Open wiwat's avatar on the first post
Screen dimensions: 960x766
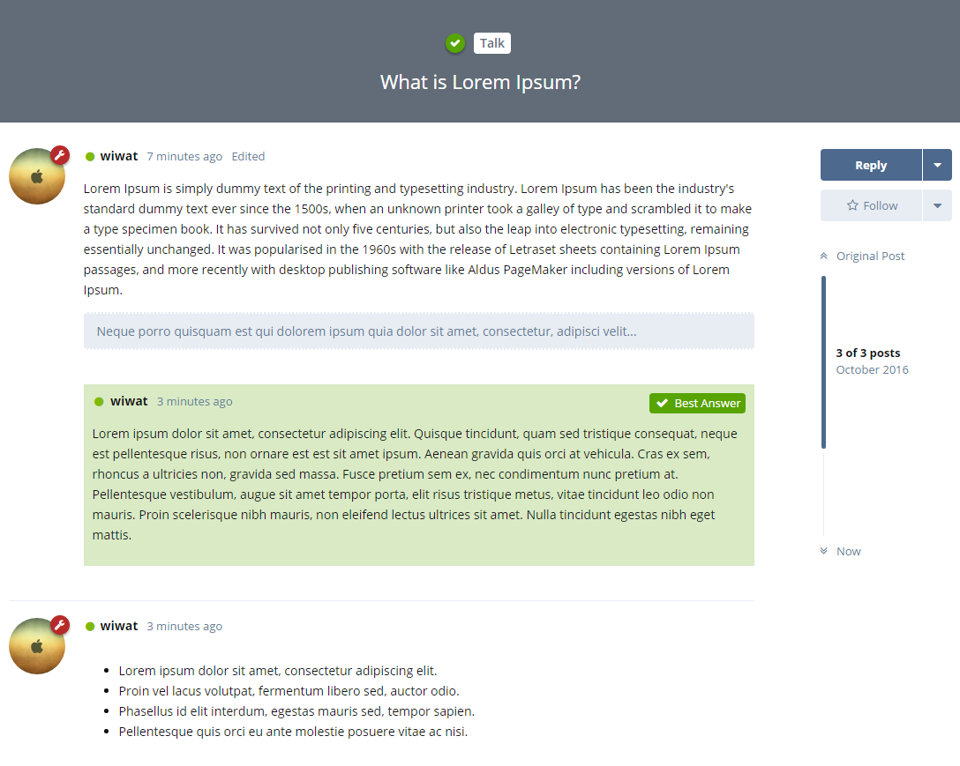pos(36,177)
